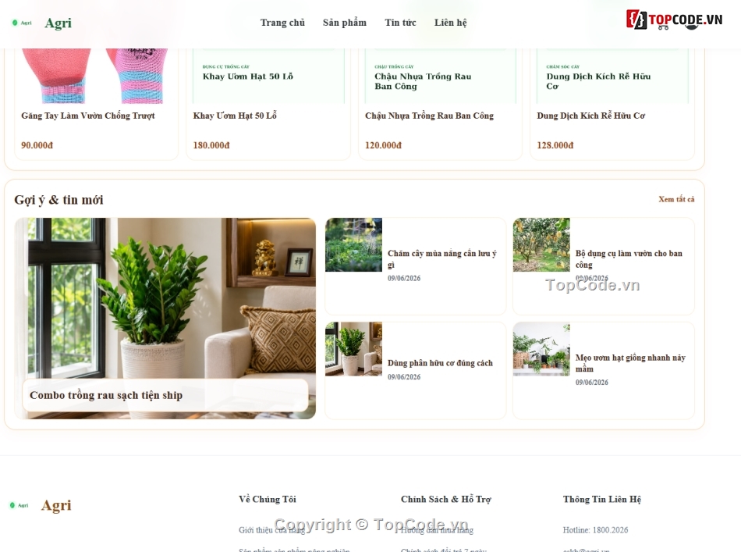741x552 pixels.
Task: Open thumbnail for Dùng phân hữu cơ article
Action: [353, 349]
